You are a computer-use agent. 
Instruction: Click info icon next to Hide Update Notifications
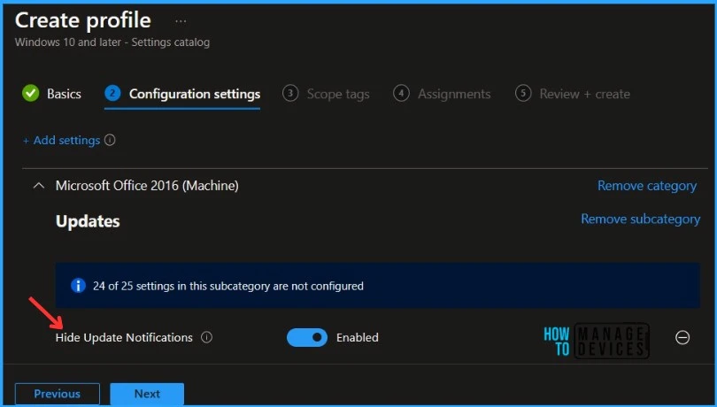[x=206, y=337]
